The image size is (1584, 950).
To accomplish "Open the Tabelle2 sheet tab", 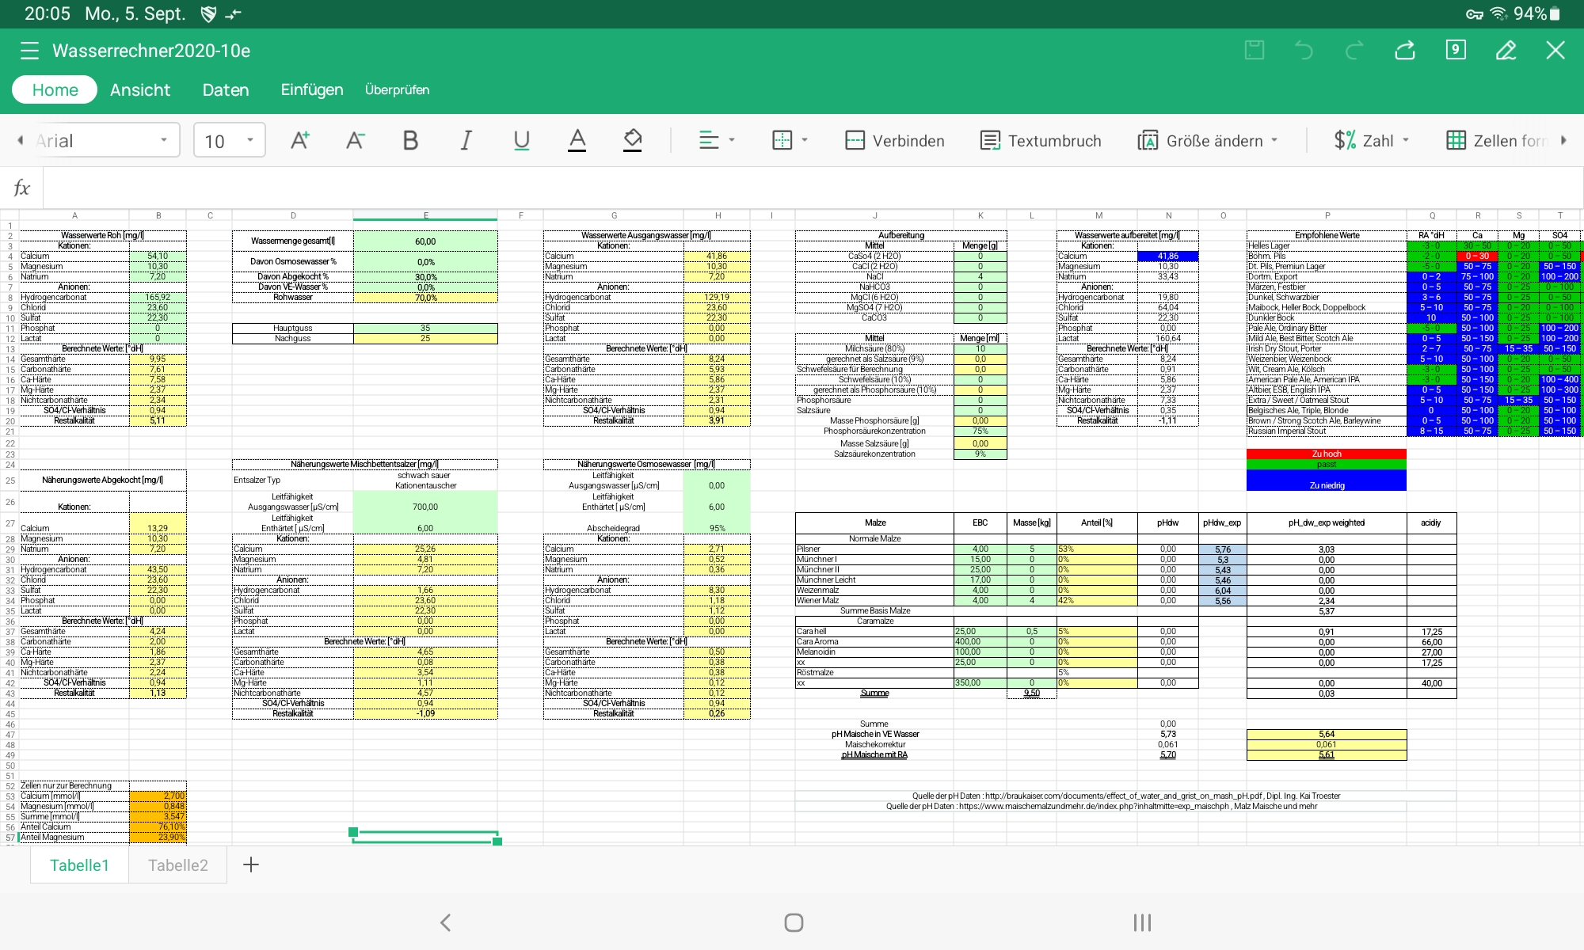I will (x=178, y=865).
